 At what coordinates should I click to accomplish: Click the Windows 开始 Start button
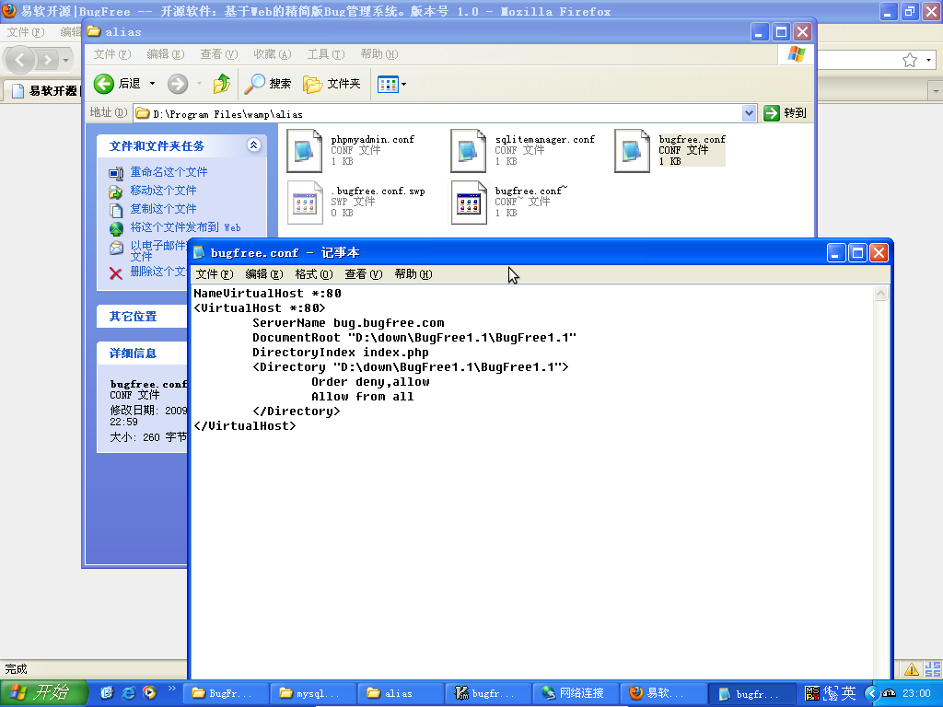[x=44, y=693]
